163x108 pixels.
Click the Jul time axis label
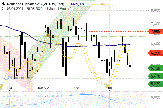[109, 88]
